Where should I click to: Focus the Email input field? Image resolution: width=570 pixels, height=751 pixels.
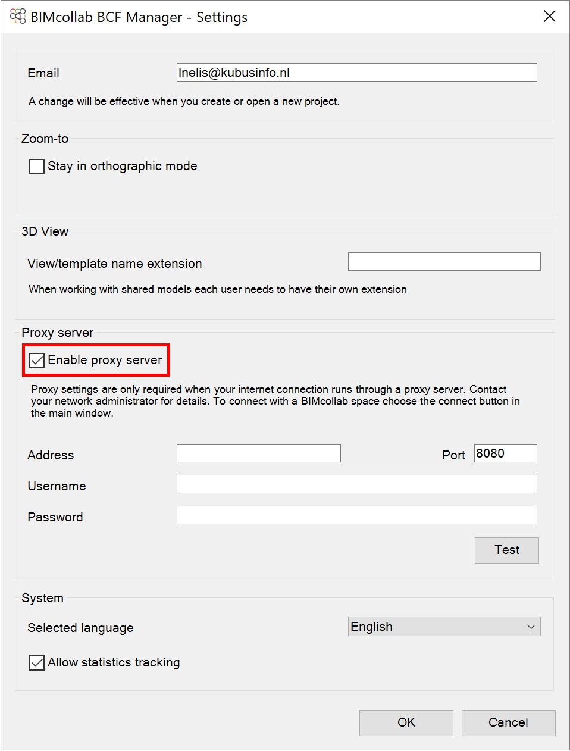coord(357,73)
